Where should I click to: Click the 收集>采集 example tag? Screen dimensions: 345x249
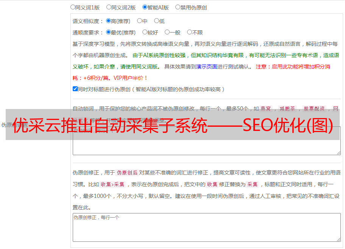112,184
